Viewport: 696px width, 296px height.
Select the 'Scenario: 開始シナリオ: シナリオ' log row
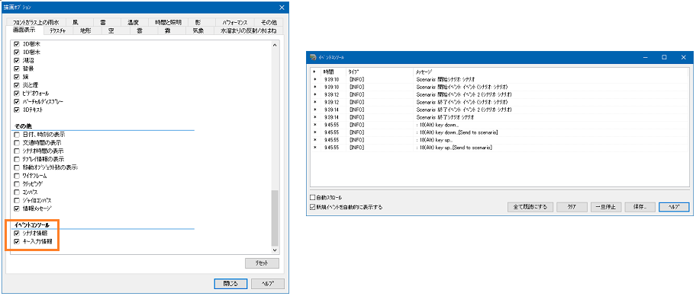(500, 79)
